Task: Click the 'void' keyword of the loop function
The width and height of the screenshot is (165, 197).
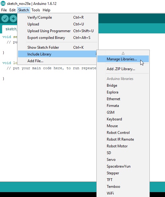Action: tap(7, 63)
